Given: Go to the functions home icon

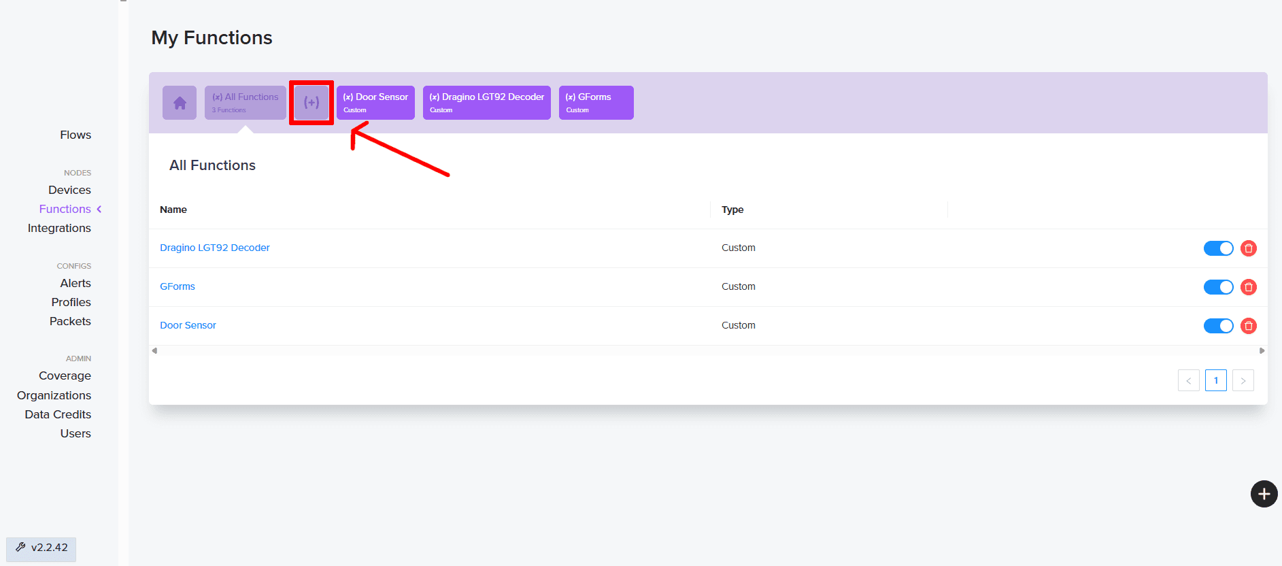Looking at the screenshot, I should click(180, 103).
